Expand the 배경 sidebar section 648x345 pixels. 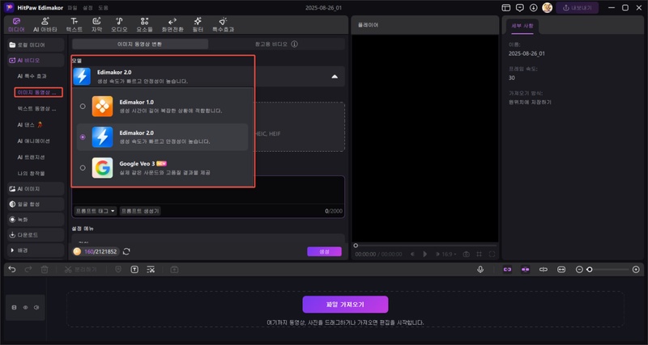coord(36,250)
